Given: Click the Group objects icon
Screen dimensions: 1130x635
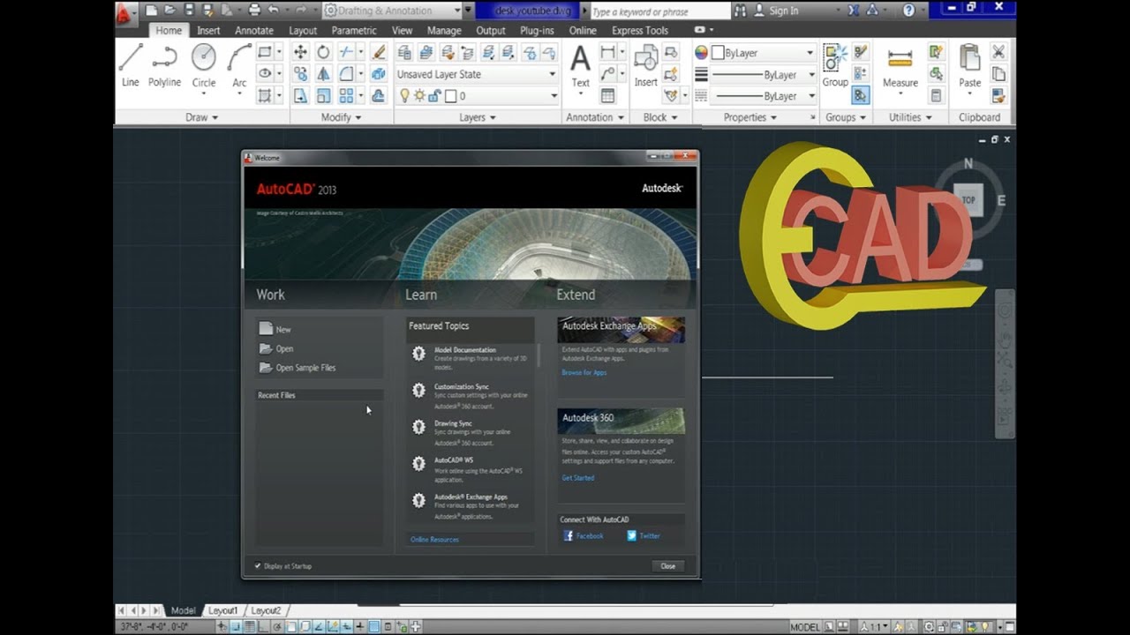Looking at the screenshot, I should tap(835, 66).
